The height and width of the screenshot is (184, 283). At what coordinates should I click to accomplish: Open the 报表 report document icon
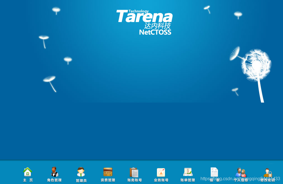214,172
